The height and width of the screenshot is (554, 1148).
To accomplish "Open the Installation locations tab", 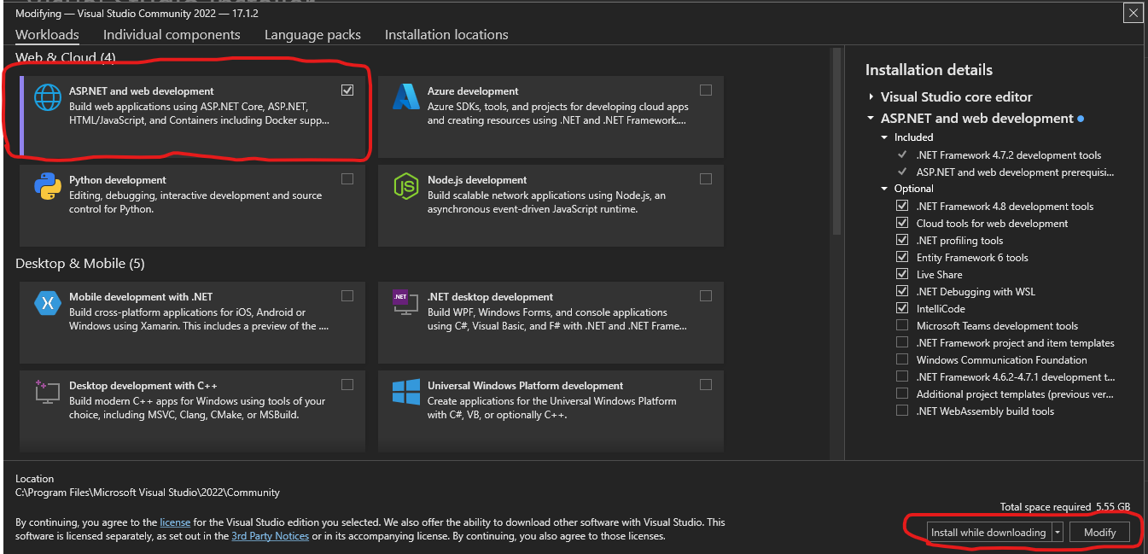I will tap(446, 35).
